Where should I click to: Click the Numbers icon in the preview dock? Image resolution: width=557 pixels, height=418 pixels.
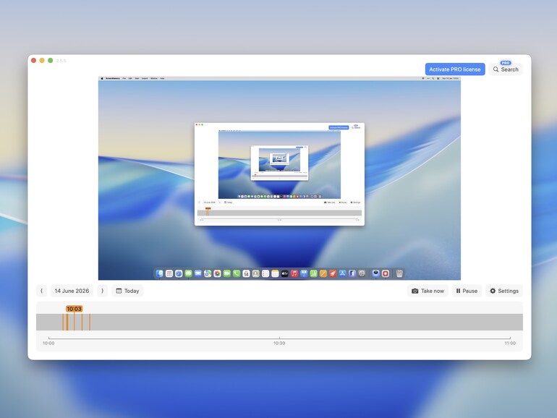tap(314, 273)
